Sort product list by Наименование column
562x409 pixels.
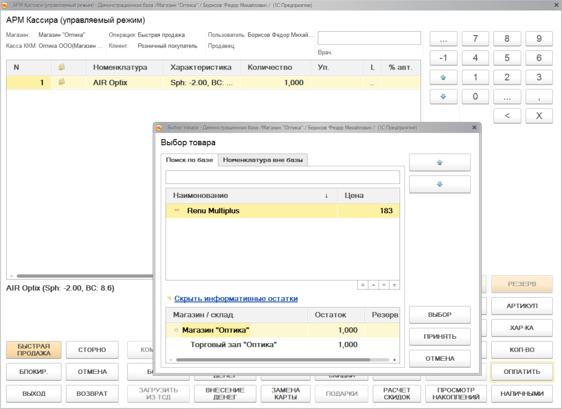[x=200, y=196]
